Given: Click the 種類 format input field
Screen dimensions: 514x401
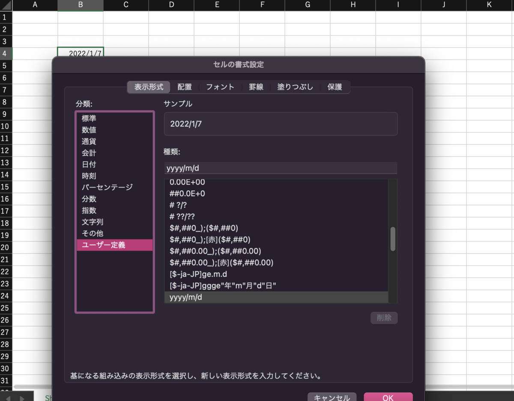Looking at the screenshot, I should 281,168.
